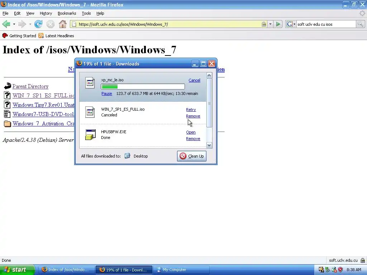Open the View menu
The height and width of the screenshot is (275, 367).
tap(30, 13)
